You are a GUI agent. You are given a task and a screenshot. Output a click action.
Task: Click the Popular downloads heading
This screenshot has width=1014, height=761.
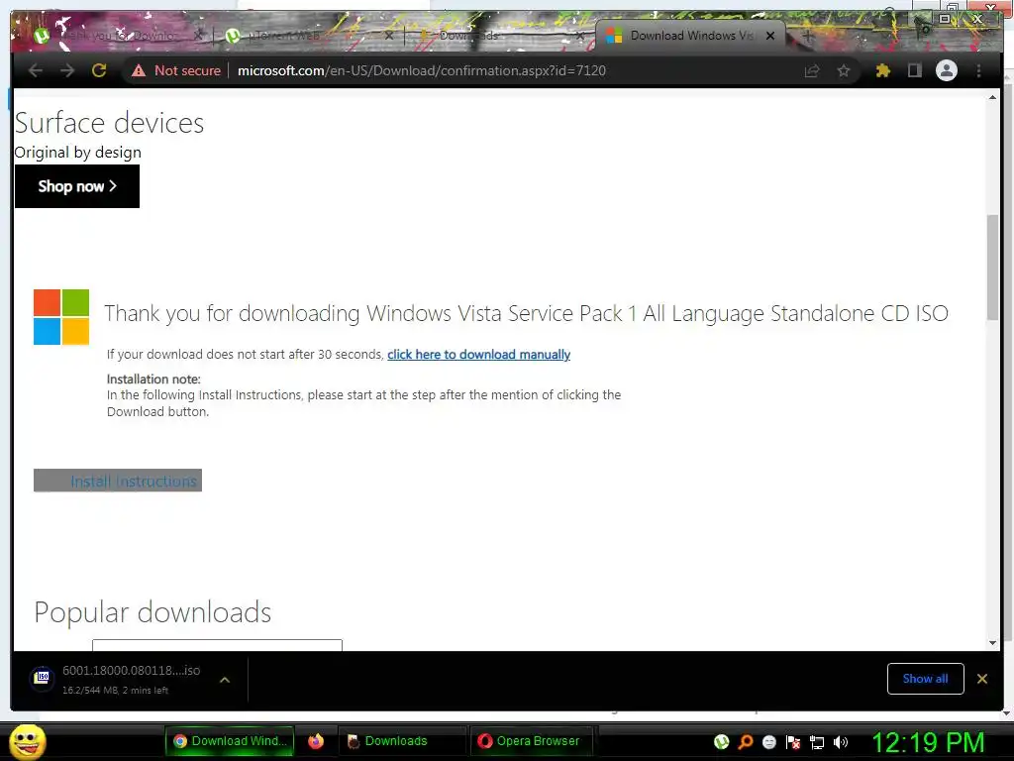(x=152, y=612)
